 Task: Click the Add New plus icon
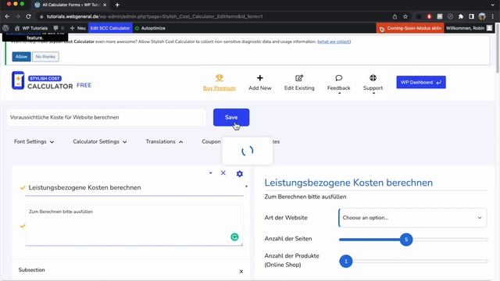260,78
